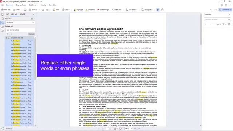Image resolution: width=233 pixels, height=131 pixels.
Task: Open the Pages panel in sidebar
Action: tap(3, 15)
